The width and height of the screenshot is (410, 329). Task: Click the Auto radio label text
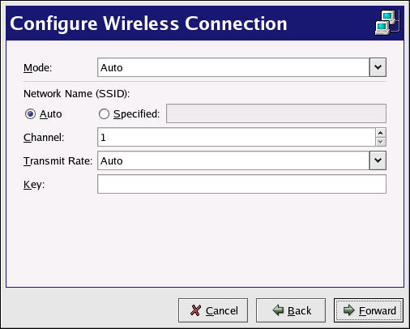pos(51,114)
